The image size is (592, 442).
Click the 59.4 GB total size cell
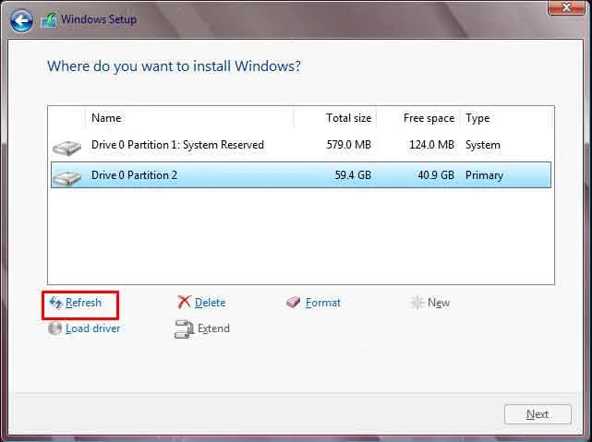coord(353,175)
